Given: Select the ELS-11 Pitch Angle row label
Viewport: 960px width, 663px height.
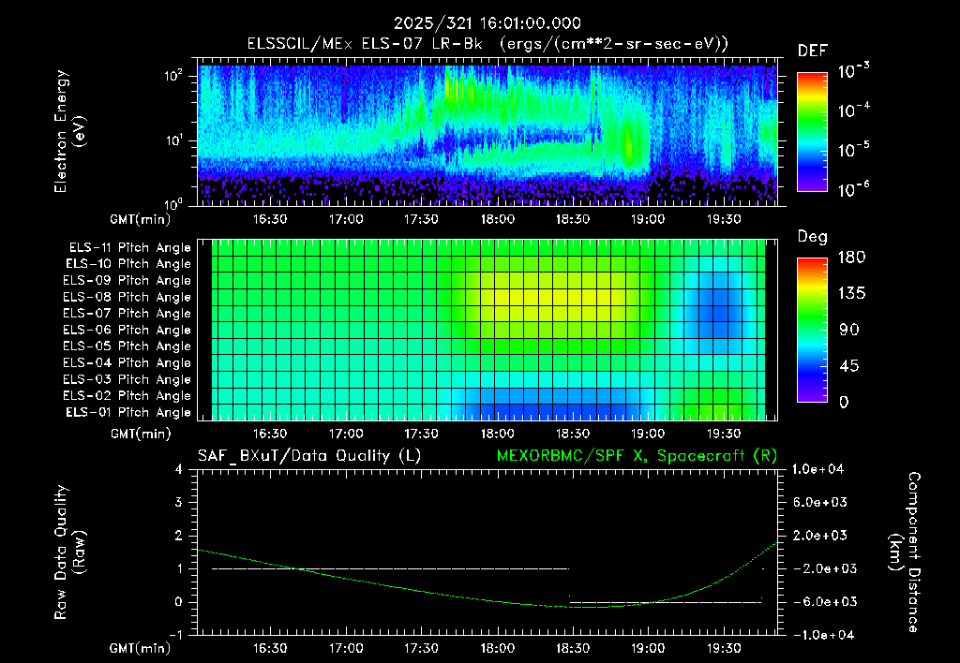Looking at the screenshot, I should click(x=129, y=248).
